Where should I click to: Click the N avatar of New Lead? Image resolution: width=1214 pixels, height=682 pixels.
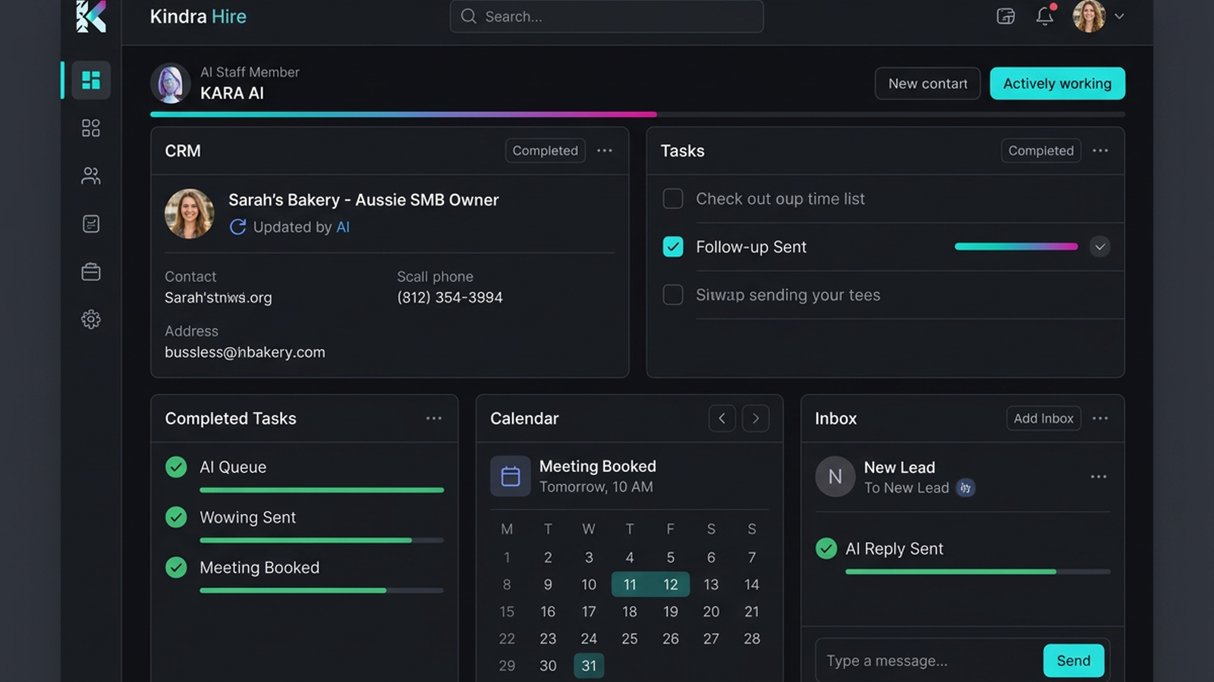pos(835,477)
